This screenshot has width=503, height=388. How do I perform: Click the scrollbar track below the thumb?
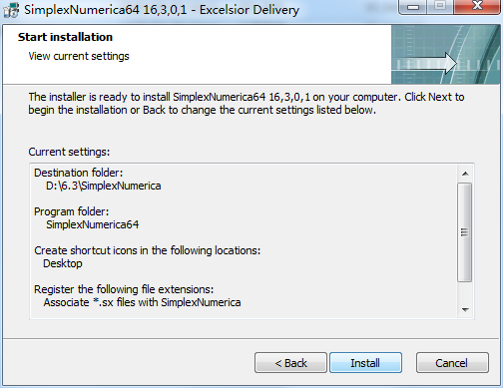coord(465,292)
